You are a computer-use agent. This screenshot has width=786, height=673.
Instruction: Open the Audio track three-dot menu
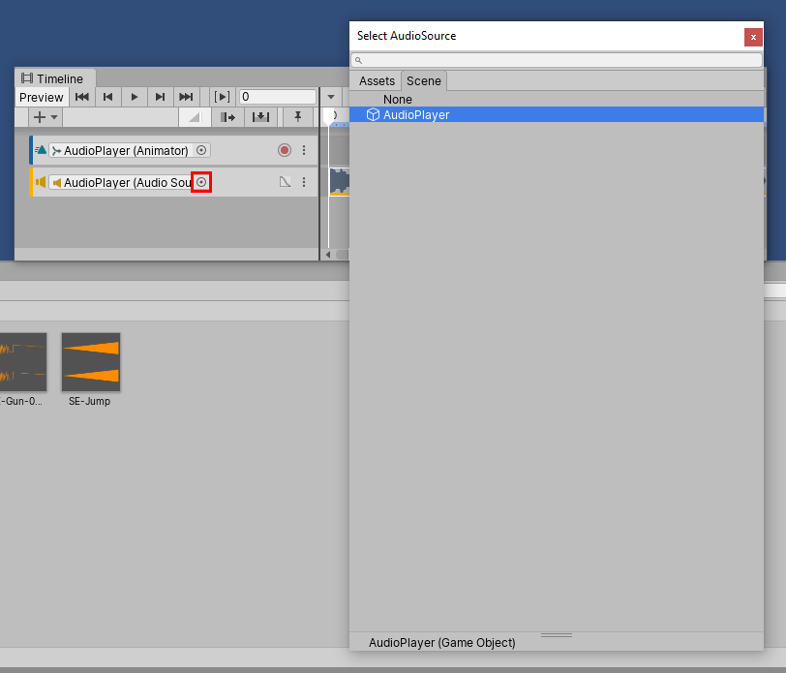pos(304,182)
